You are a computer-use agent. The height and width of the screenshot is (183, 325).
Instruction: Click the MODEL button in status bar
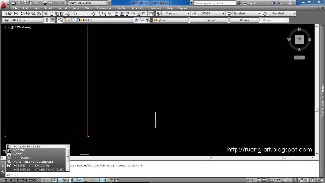[x=251, y=180]
